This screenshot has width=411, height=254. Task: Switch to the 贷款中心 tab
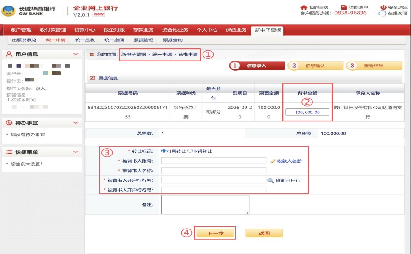pos(85,30)
